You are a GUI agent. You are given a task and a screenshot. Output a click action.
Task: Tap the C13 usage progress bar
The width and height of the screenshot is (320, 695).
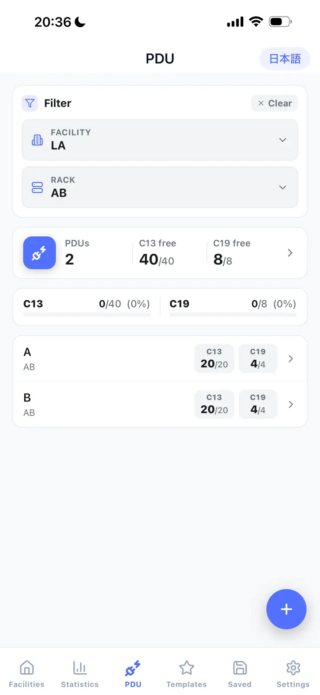click(x=87, y=314)
